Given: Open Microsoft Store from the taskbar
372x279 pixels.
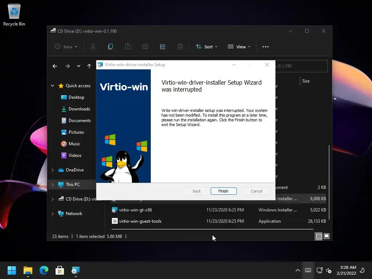Looking at the screenshot, I should coord(60,270).
